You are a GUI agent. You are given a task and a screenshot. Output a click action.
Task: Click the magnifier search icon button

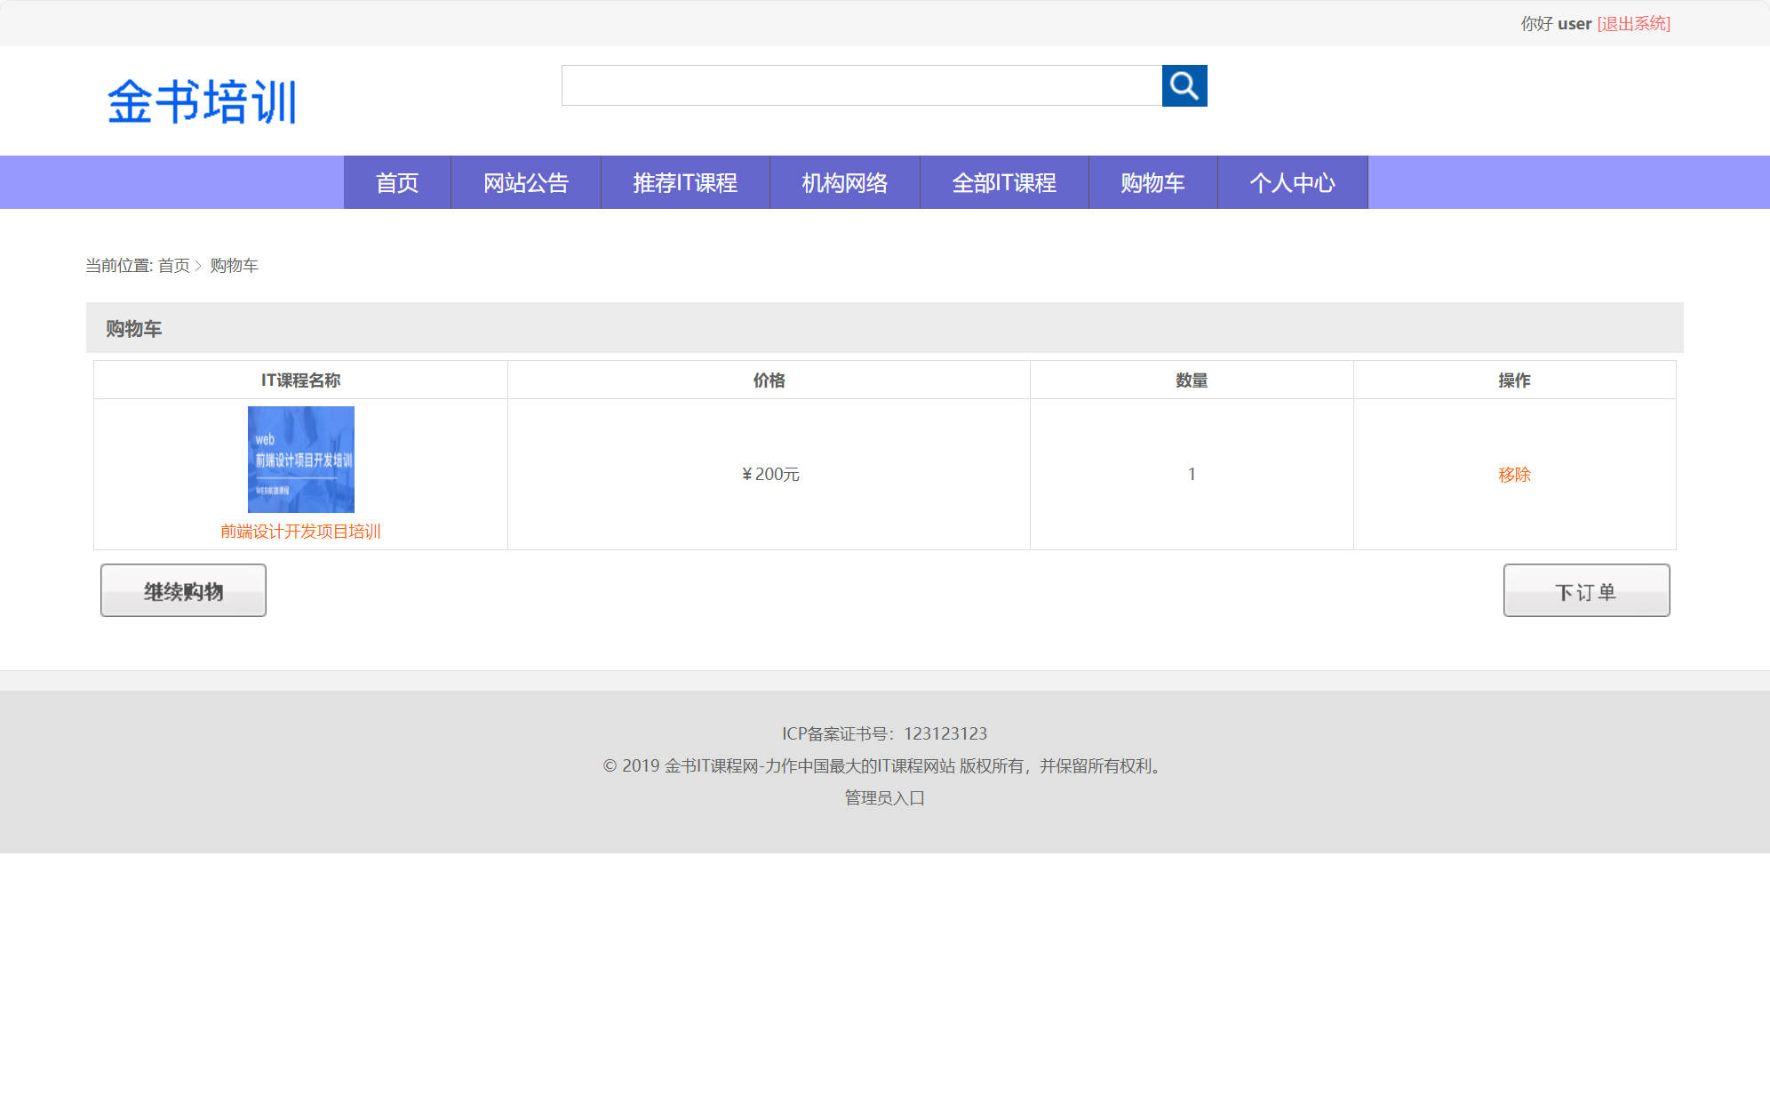coord(1184,85)
